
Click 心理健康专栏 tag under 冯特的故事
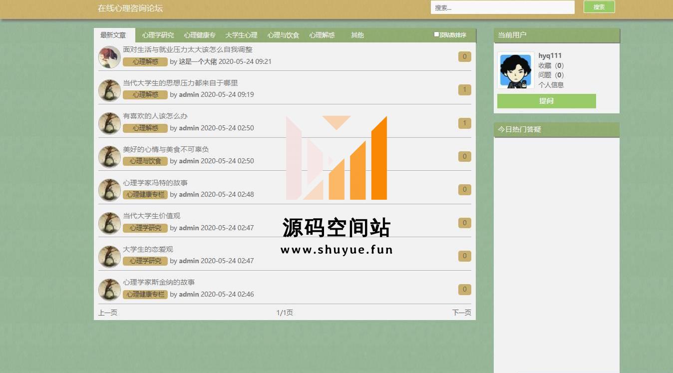145,194
